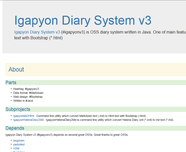Viewport: 186px width, 152px height.
Task: Click the 'Command line utility which convert Markdown' description
Action: click(91, 116)
